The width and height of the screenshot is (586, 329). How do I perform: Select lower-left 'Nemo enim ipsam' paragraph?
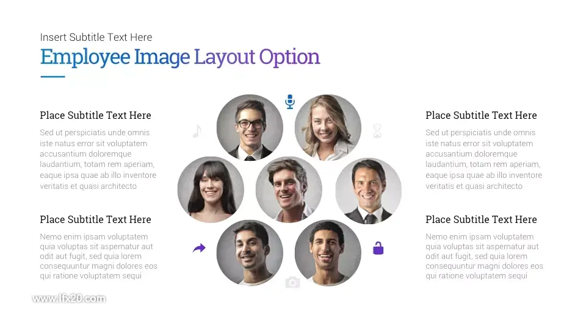(99, 256)
